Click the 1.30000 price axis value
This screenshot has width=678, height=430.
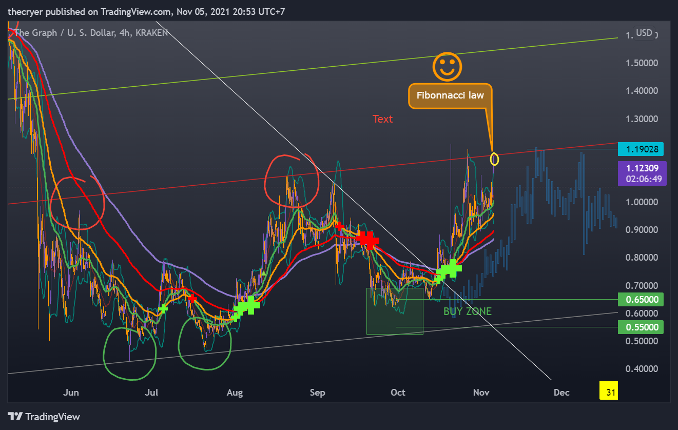641,119
